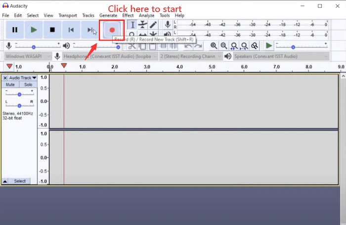Open the File menu
Screen dimensions: 346x225
(x=5, y=15)
